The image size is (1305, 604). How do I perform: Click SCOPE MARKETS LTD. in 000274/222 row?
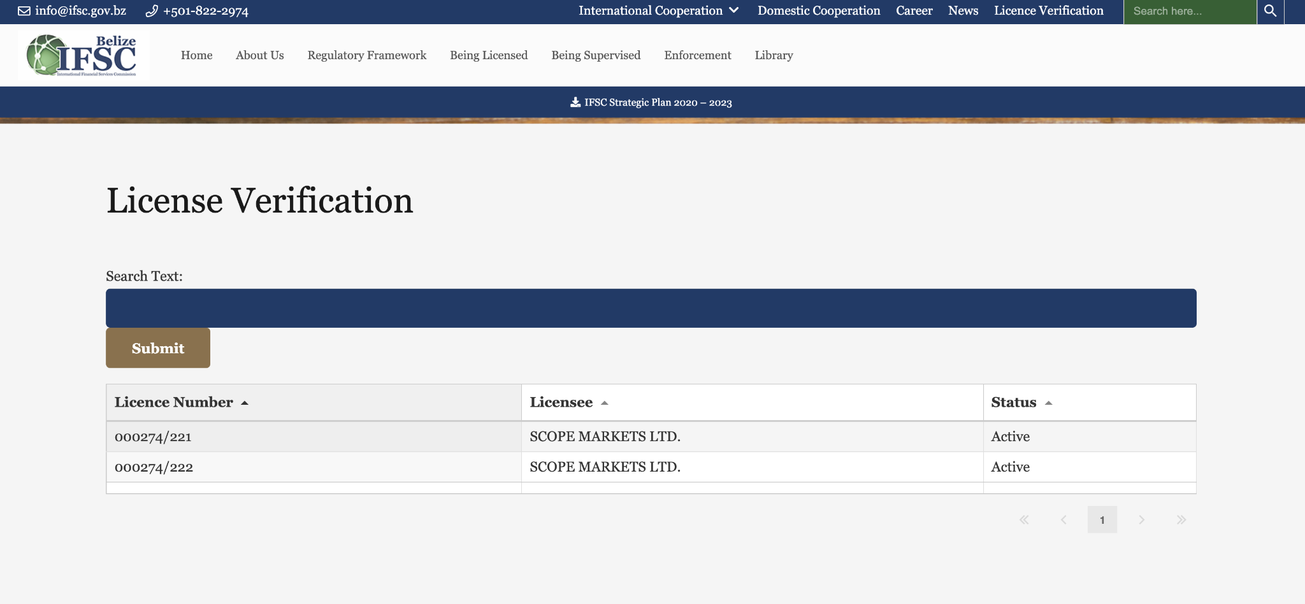(605, 467)
